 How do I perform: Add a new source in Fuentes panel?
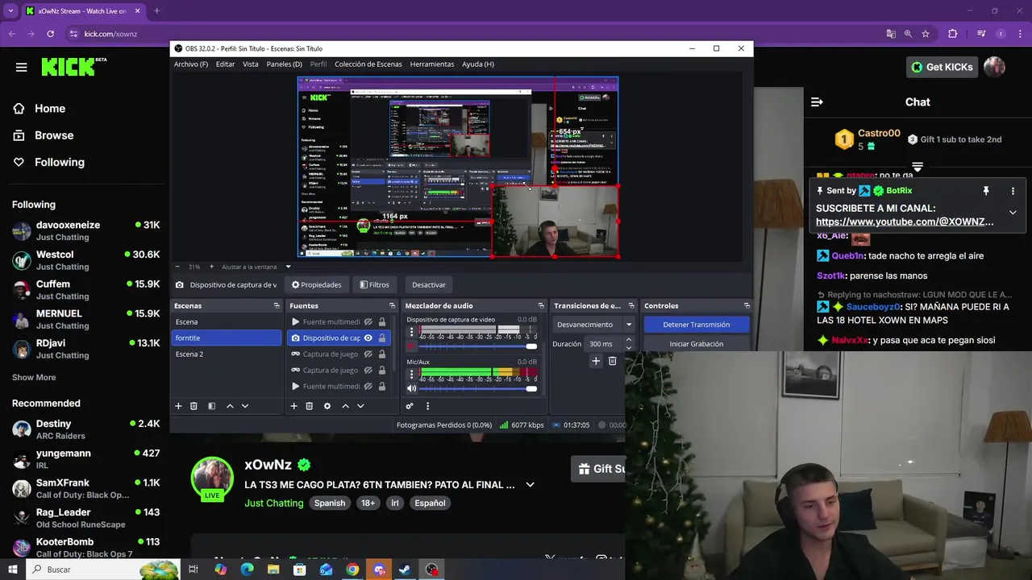click(293, 406)
